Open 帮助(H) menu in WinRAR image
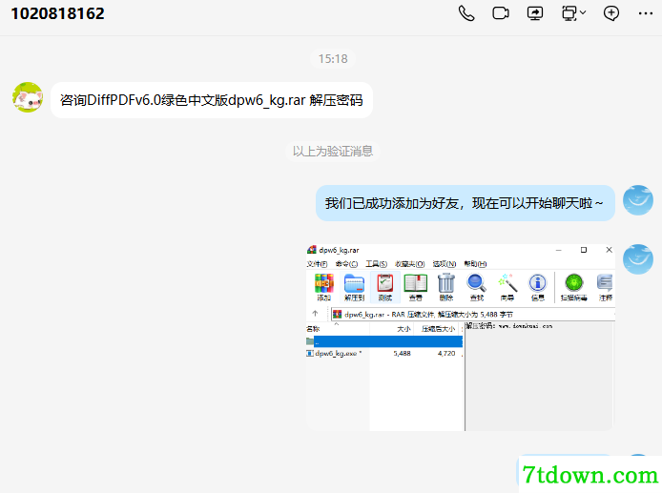The height and width of the screenshot is (493, 662). tap(475, 264)
